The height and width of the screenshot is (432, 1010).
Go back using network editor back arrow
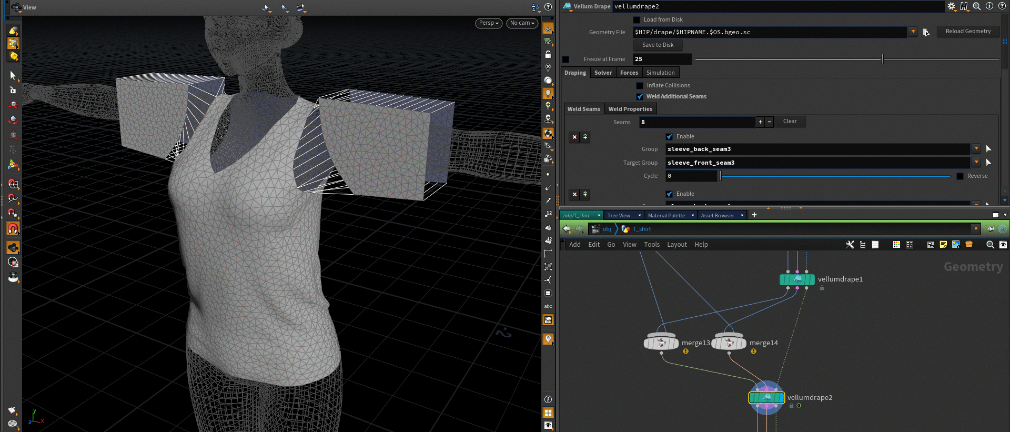(x=567, y=229)
